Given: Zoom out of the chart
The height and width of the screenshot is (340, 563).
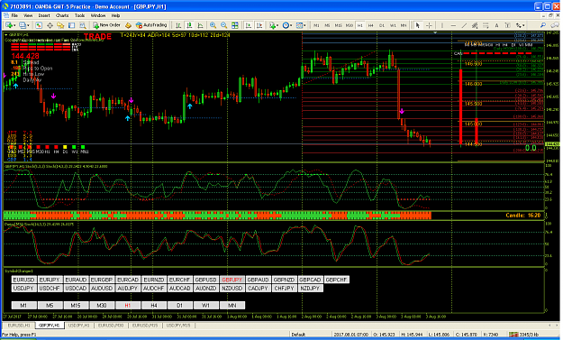Looking at the screenshot, I should (x=223, y=25).
